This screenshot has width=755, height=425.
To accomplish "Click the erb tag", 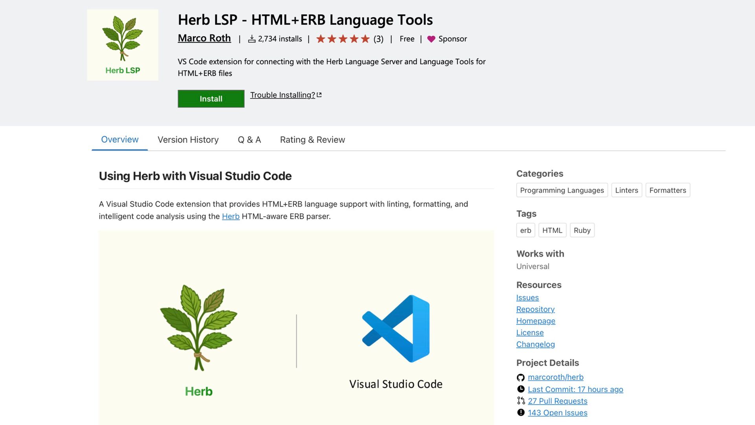I will pos(525,231).
